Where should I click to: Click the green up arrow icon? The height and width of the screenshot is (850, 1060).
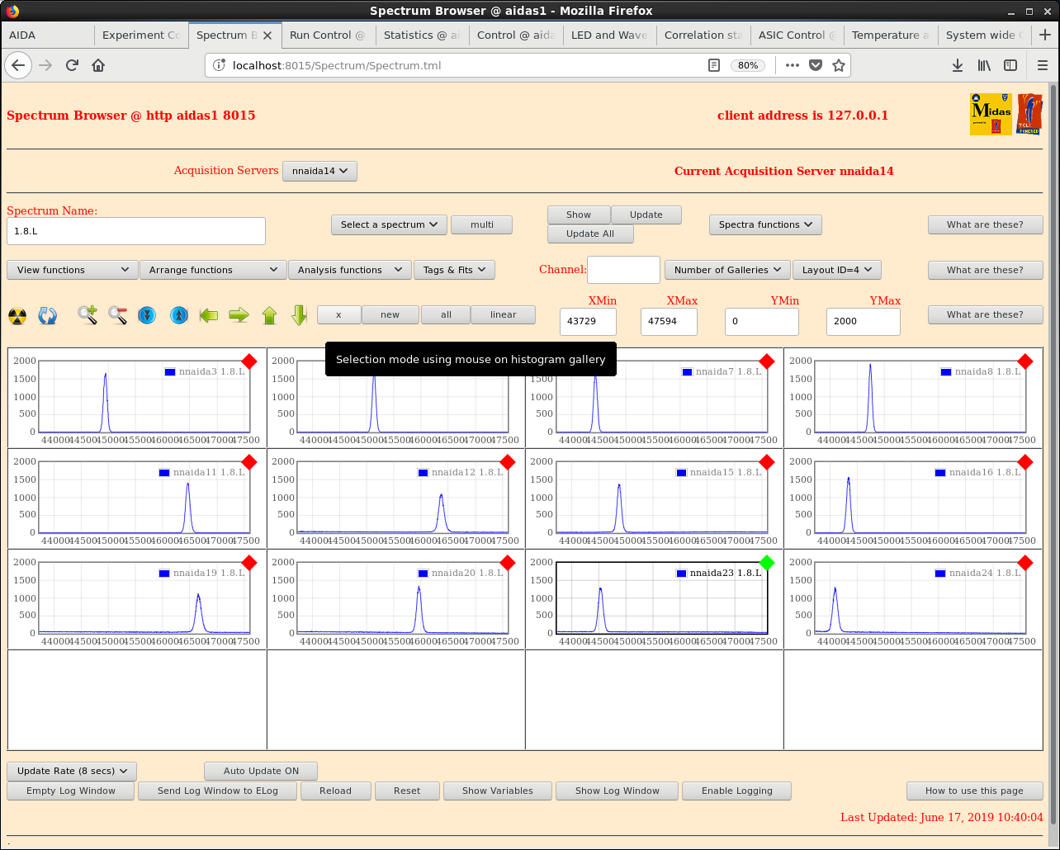coord(269,315)
